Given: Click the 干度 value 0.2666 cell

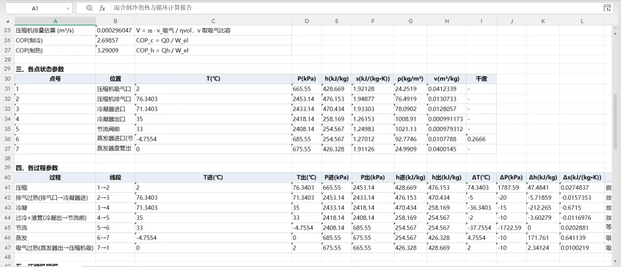Looking at the screenshot, I should click(x=481, y=139).
